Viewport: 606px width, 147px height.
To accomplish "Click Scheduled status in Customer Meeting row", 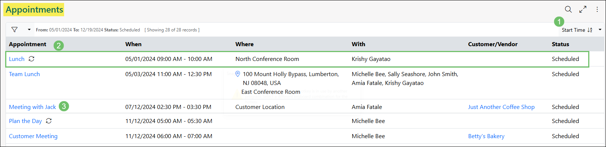I will [565, 136].
